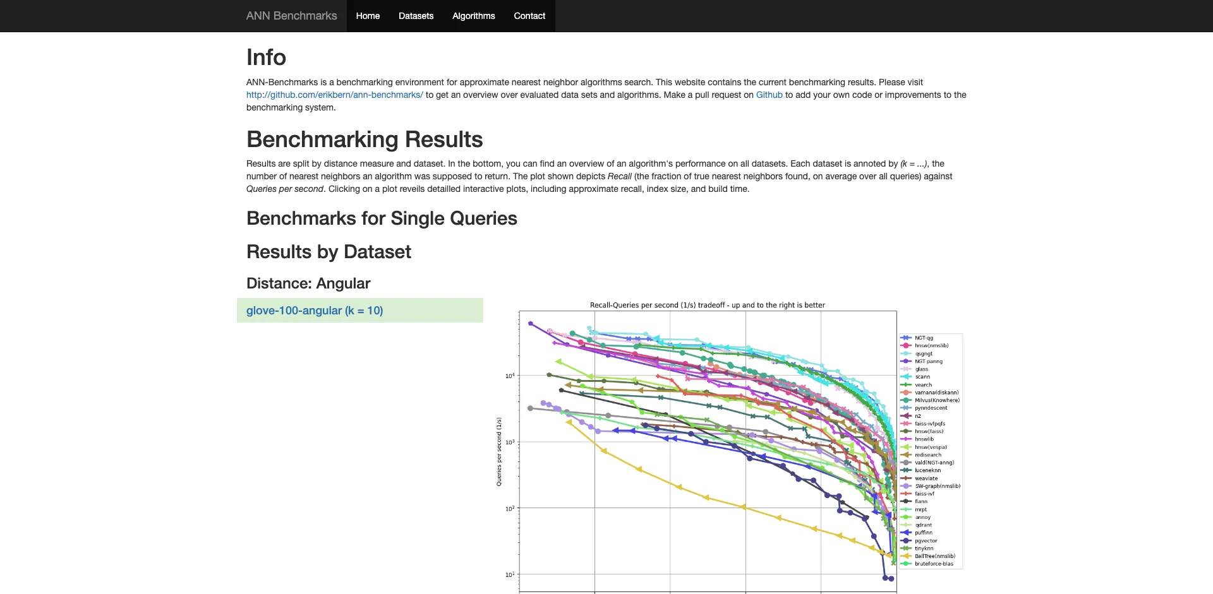Click the 'Distance: Angular' heading
Screen dimensions: 1213x594
(308, 283)
